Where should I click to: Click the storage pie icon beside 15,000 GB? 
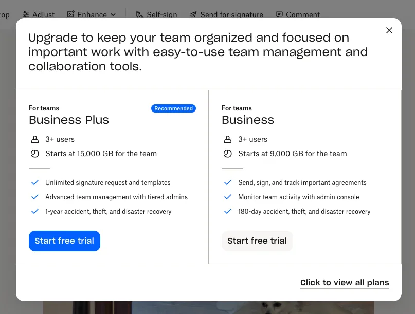click(x=35, y=154)
